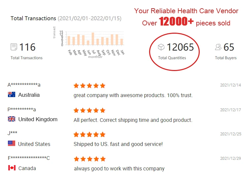
Task: Click the Total Buyers people icon
Action: pyautogui.click(x=218, y=47)
